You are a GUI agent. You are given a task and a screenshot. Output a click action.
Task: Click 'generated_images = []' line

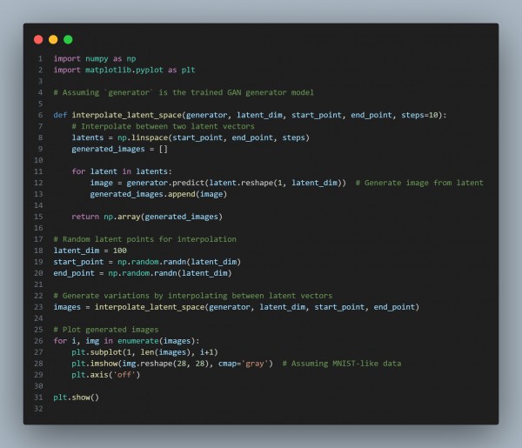tap(120, 149)
